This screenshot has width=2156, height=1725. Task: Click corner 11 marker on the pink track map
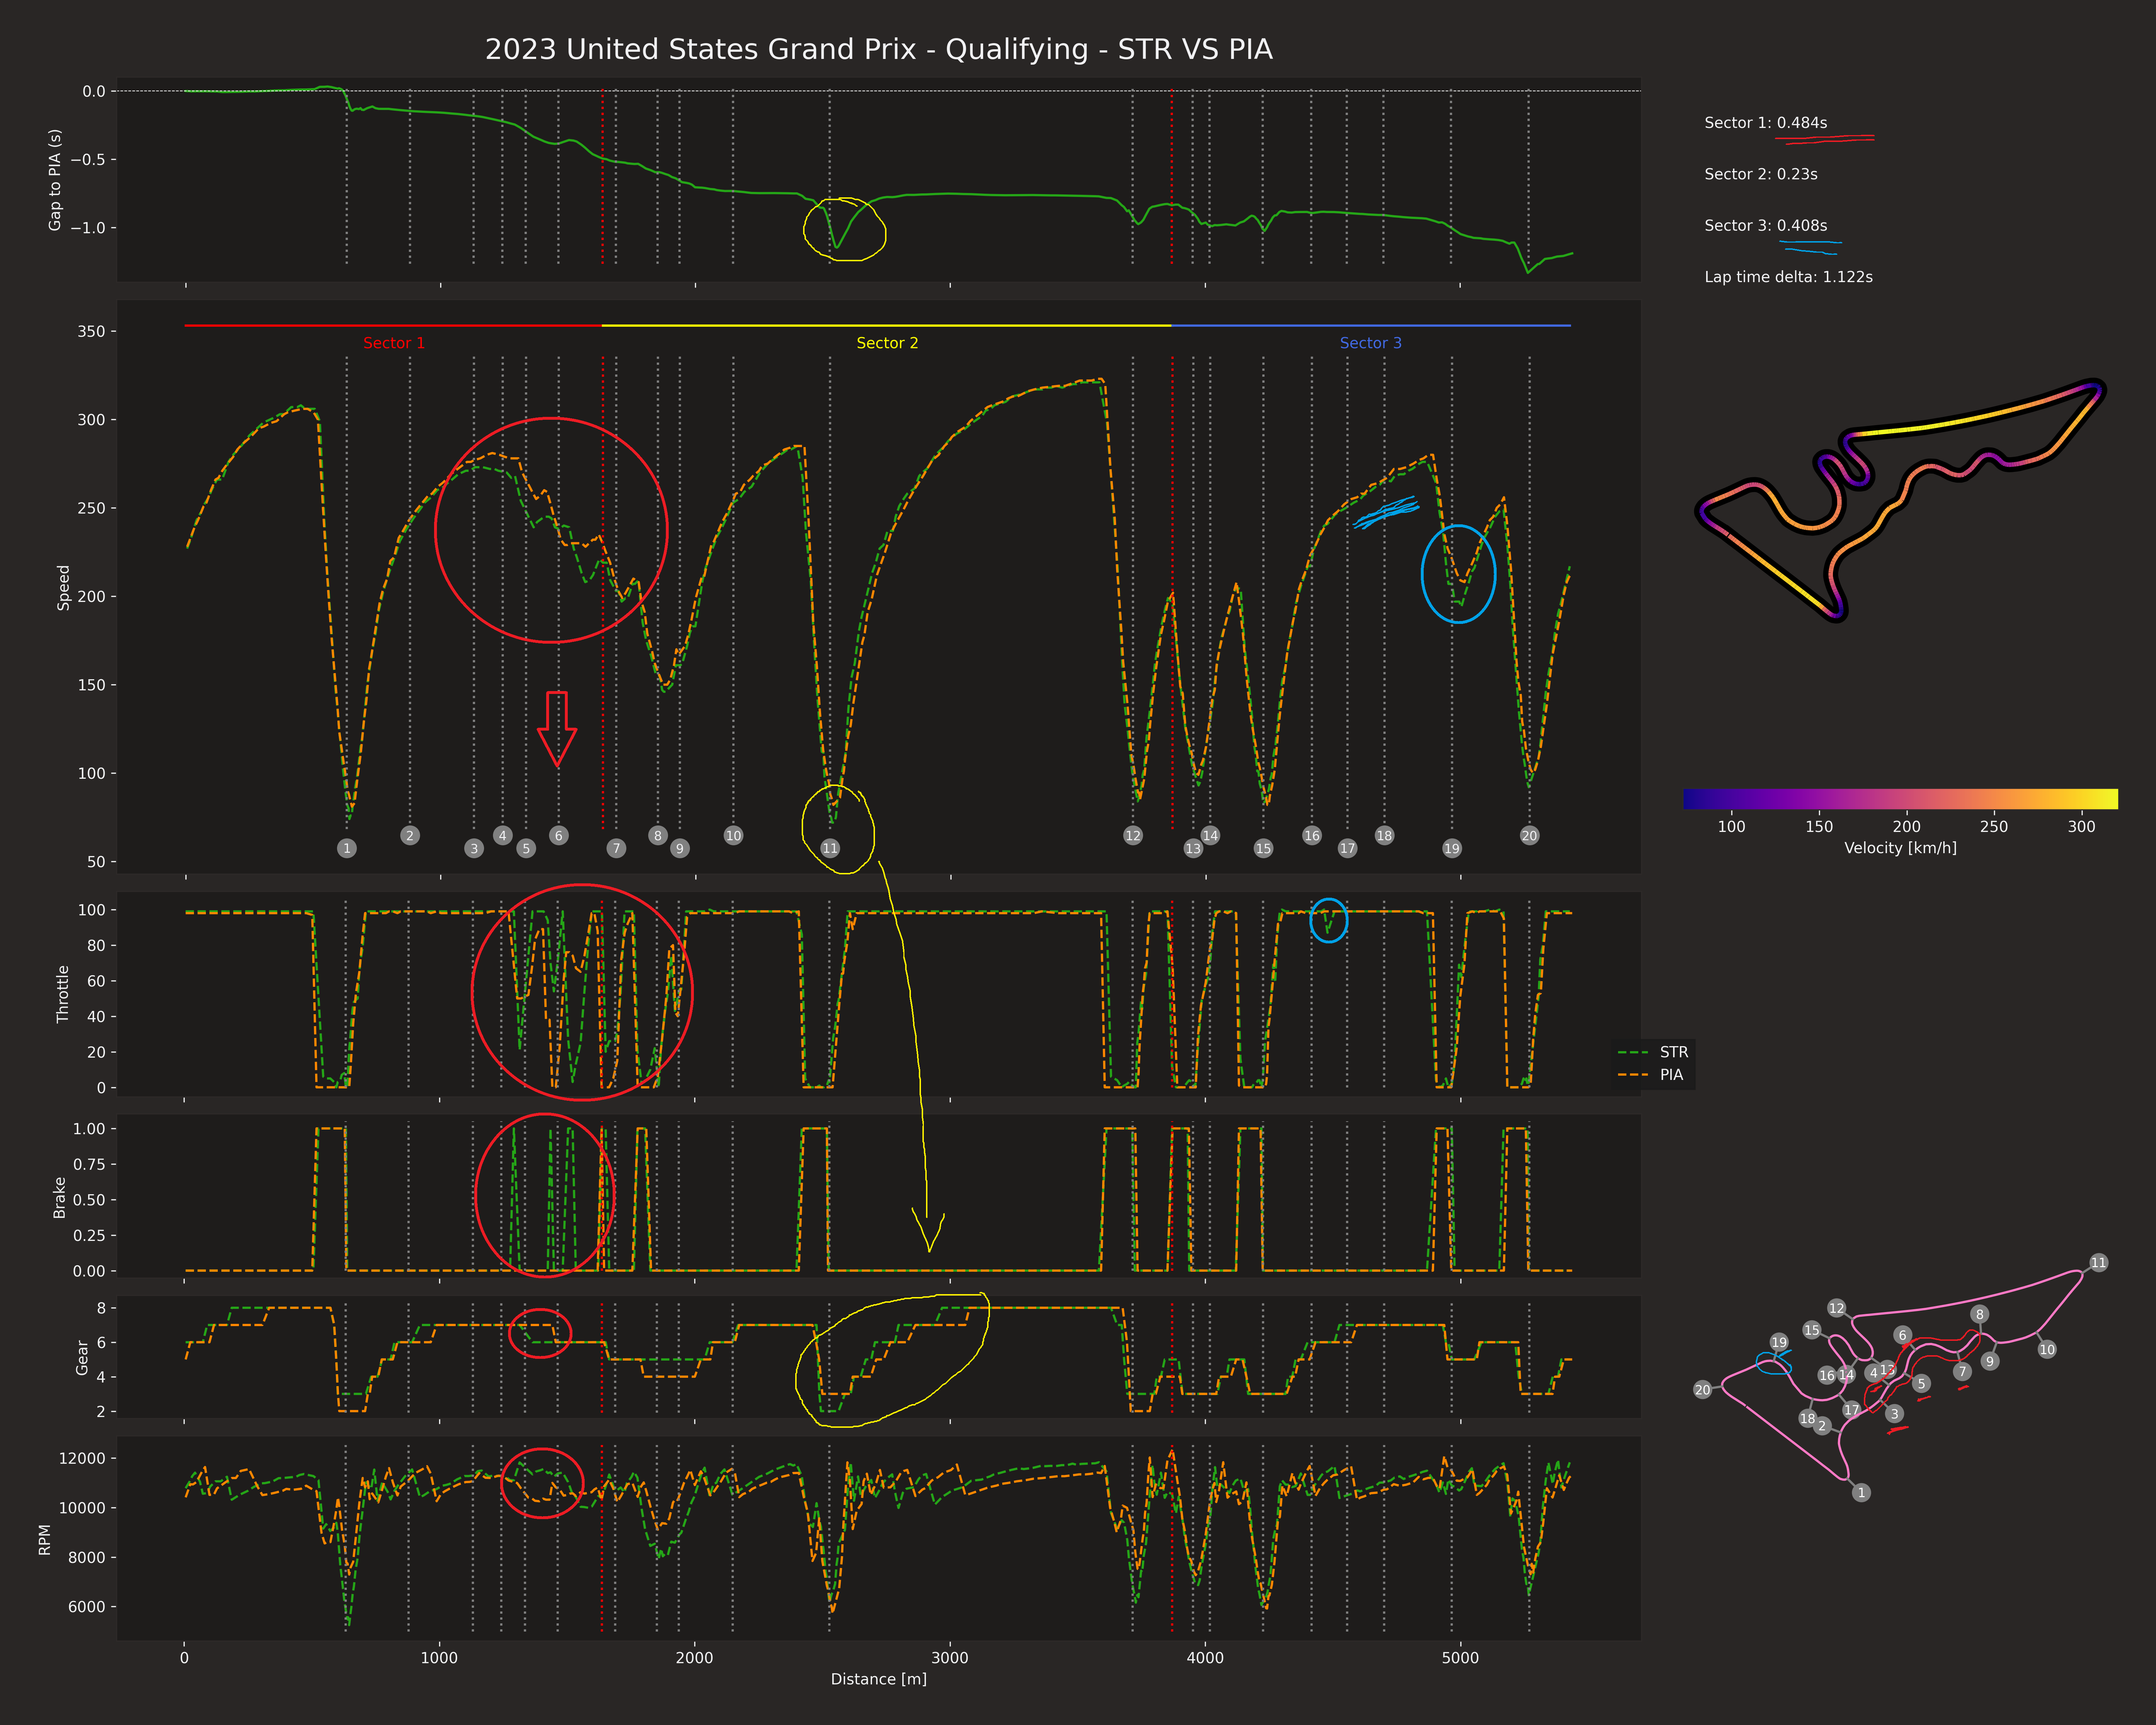click(2098, 1263)
